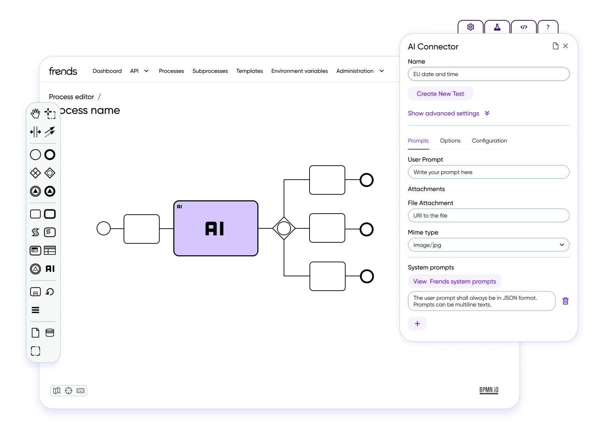The height and width of the screenshot is (436, 604).
Task: Pick the connection arrow tool
Action: 50,132
